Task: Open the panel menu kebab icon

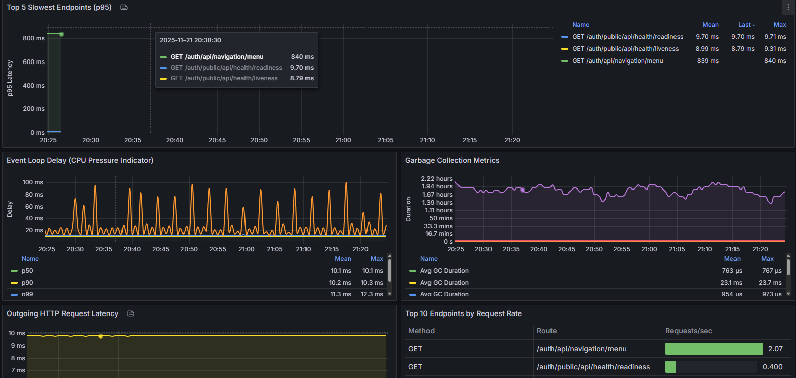Action: [x=788, y=7]
